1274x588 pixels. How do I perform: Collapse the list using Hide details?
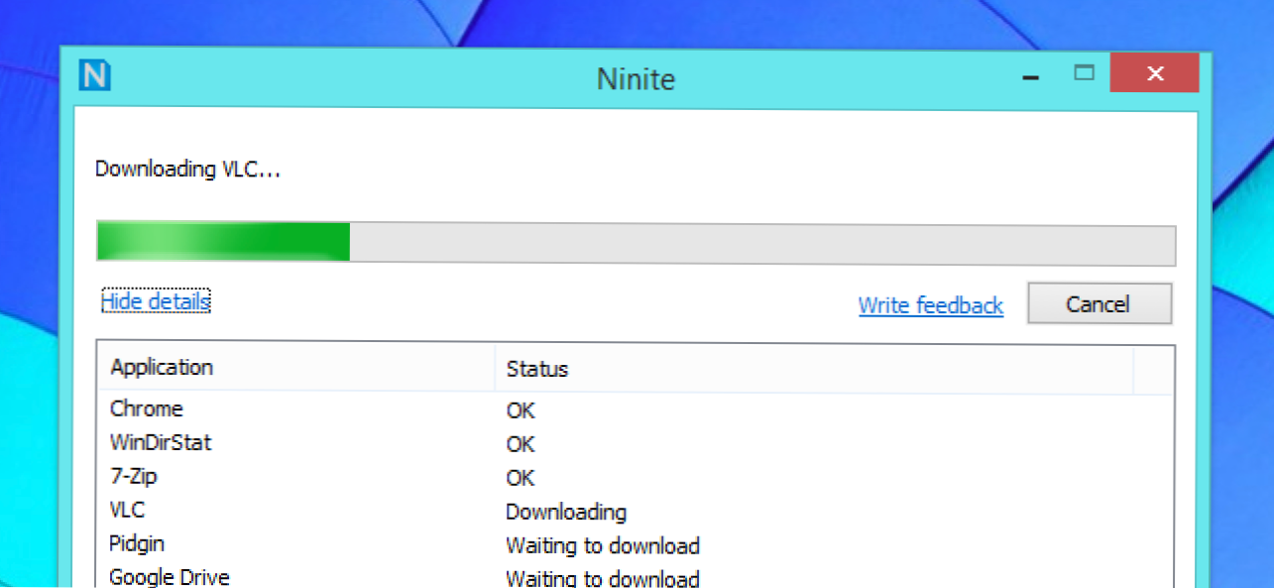(156, 301)
